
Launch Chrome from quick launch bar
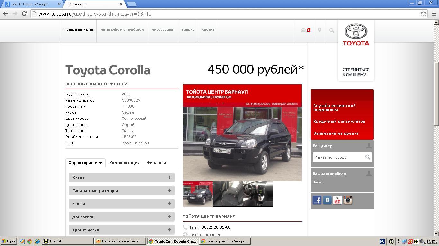click(x=30, y=241)
